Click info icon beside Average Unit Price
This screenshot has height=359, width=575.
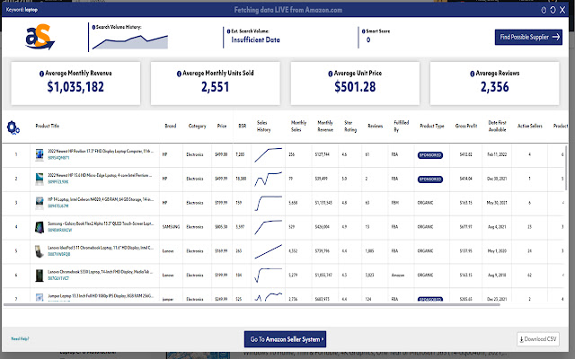[331, 74]
